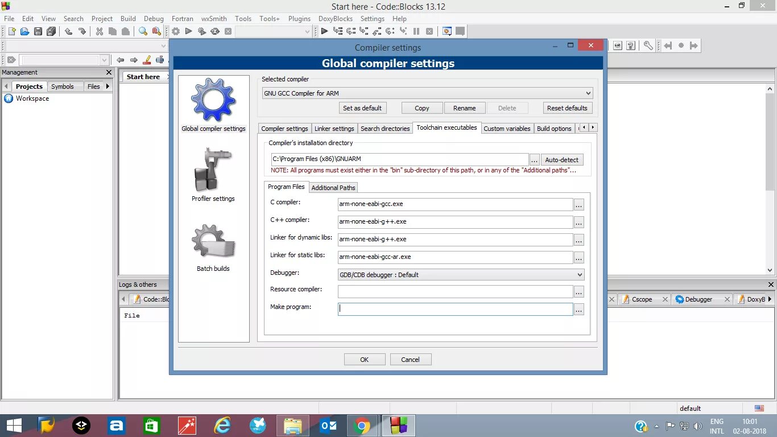
Task: Open the Additional Paths tab
Action: tap(333, 188)
